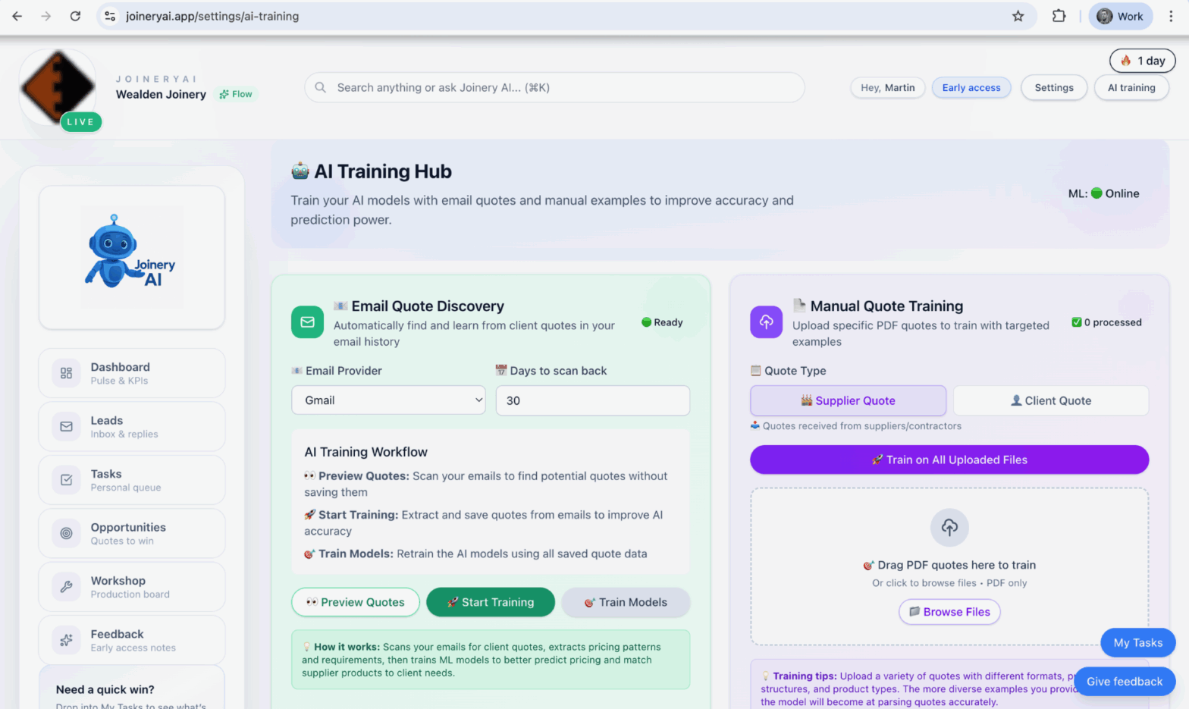
Task: Click Train on All Uploaded Files
Action: (949, 460)
